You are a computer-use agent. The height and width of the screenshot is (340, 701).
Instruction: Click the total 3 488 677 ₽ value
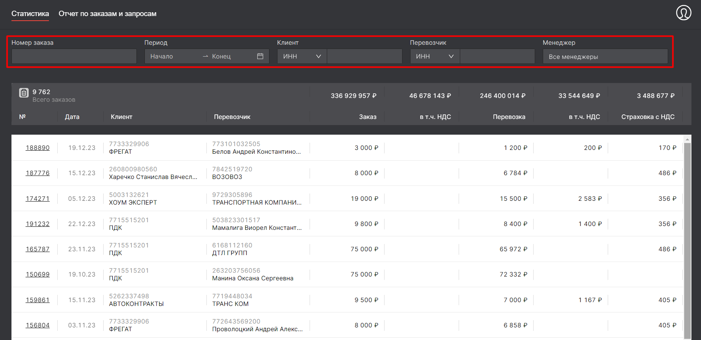[x=656, y=96]
